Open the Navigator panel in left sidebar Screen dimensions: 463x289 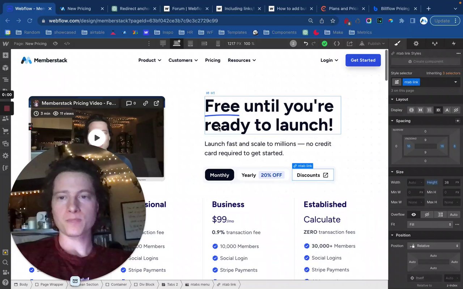point(5,80)
